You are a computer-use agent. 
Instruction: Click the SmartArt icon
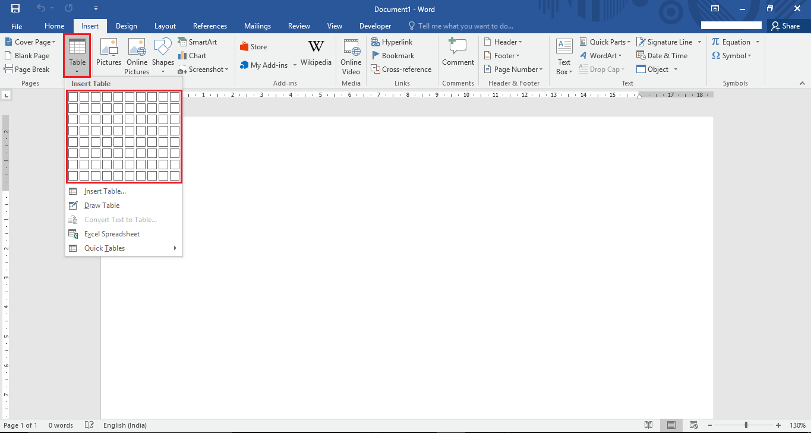(x=182, y=42)
